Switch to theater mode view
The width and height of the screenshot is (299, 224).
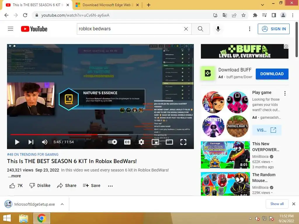pos(169,142)
